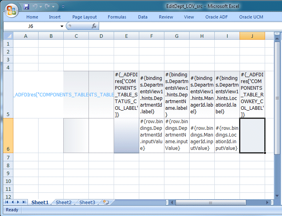Viewport: 282px width, 216px height.
Task: Click vertical scrollbar down arrow
Action: (277, 196)
